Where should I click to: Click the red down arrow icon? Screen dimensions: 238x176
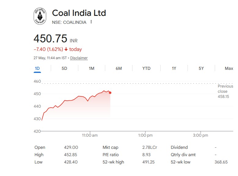(x=66, y=49)
